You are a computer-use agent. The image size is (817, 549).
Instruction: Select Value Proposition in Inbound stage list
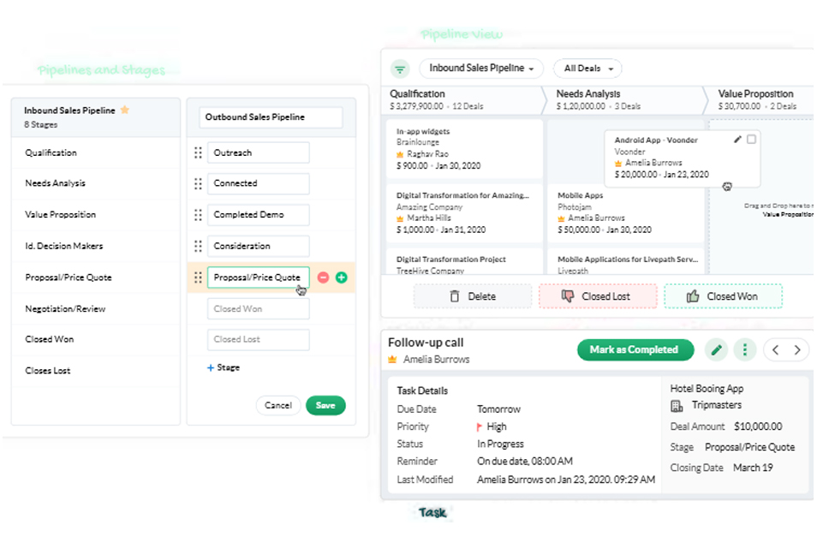96,215
